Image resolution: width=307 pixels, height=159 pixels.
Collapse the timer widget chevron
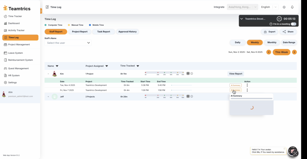242,19
